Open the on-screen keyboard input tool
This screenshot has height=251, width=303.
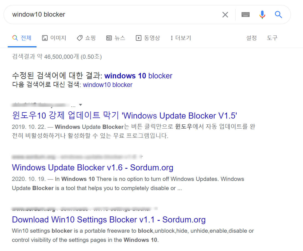tap(245, 14)
